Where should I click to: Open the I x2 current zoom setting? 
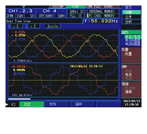[32, 26]
